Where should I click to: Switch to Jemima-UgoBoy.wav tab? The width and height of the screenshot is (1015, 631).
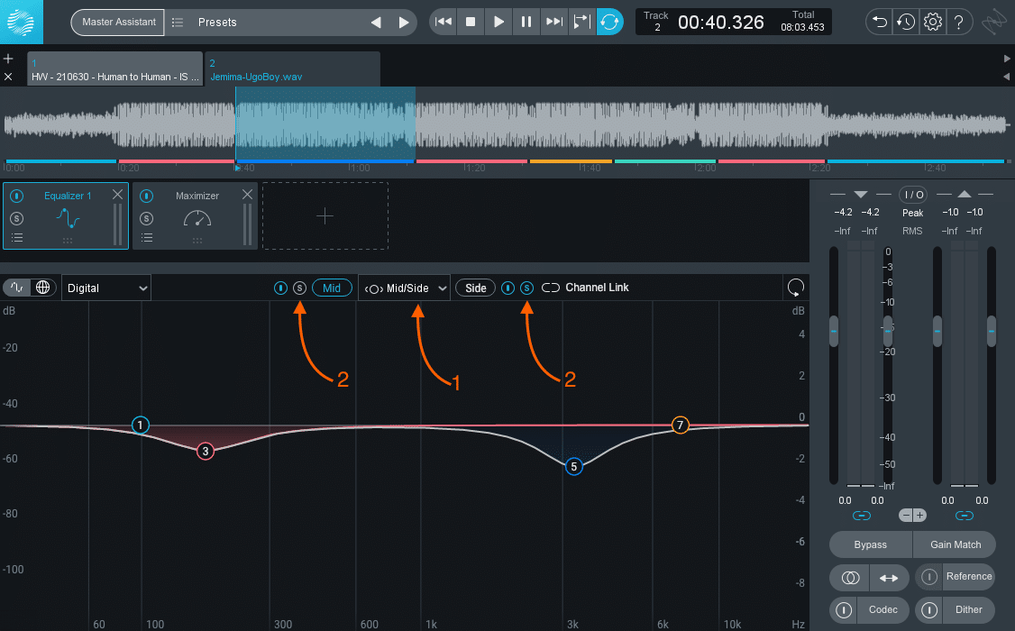click(293, 69)
